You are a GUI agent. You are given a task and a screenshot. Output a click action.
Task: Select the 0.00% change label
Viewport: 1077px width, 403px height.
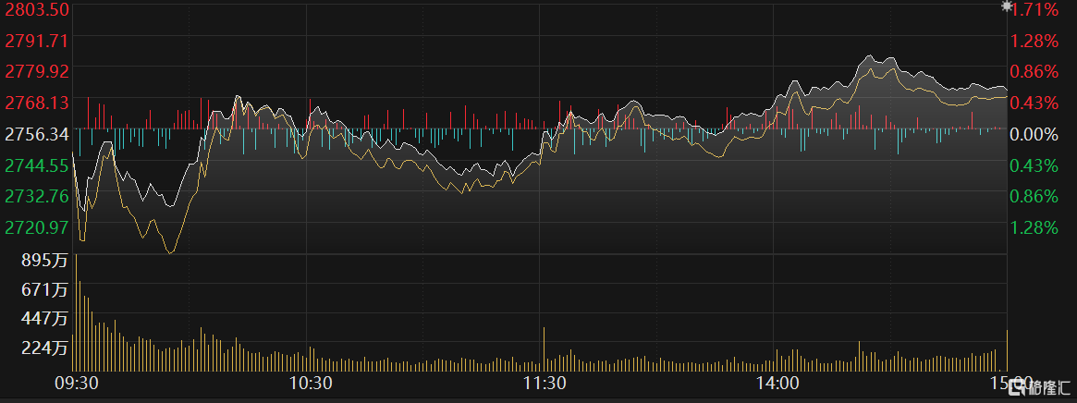(x=1034, y=134)
